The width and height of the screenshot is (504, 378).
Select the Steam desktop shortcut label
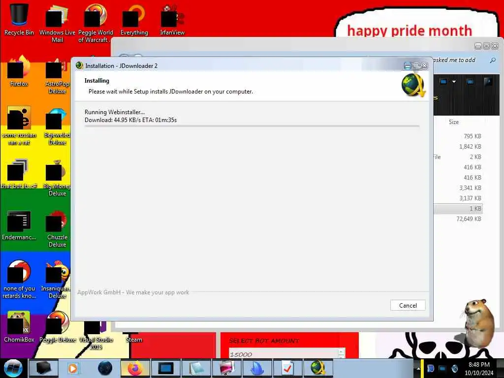134,340
